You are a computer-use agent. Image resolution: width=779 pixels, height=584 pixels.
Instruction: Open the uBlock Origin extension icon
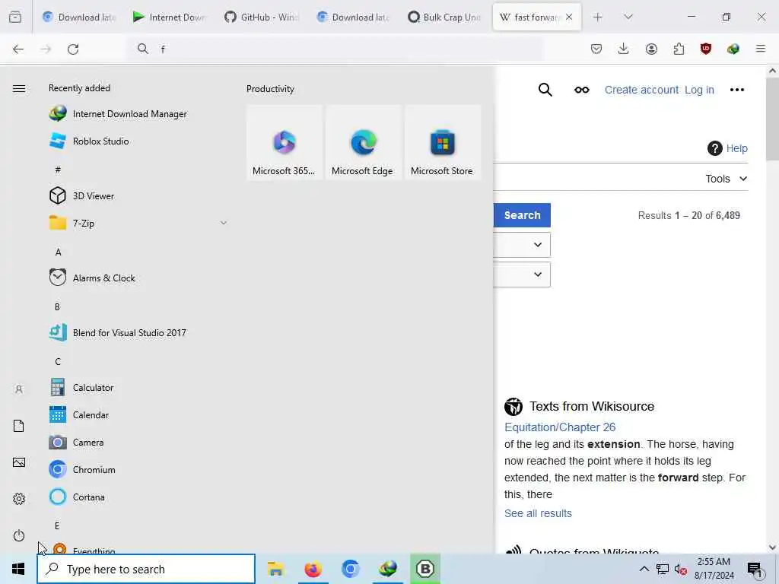706,49
